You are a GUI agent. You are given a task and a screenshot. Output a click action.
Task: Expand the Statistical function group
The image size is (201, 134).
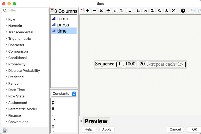tap(6, 77)
